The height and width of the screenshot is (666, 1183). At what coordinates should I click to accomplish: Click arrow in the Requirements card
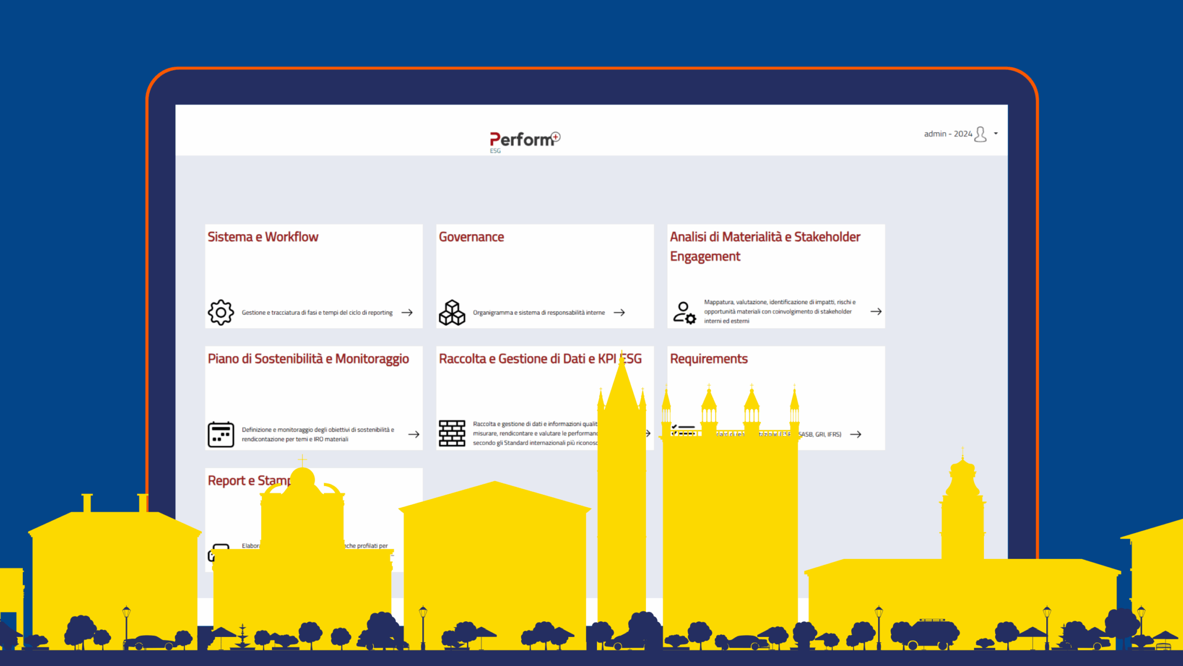(x=855, y=434)
